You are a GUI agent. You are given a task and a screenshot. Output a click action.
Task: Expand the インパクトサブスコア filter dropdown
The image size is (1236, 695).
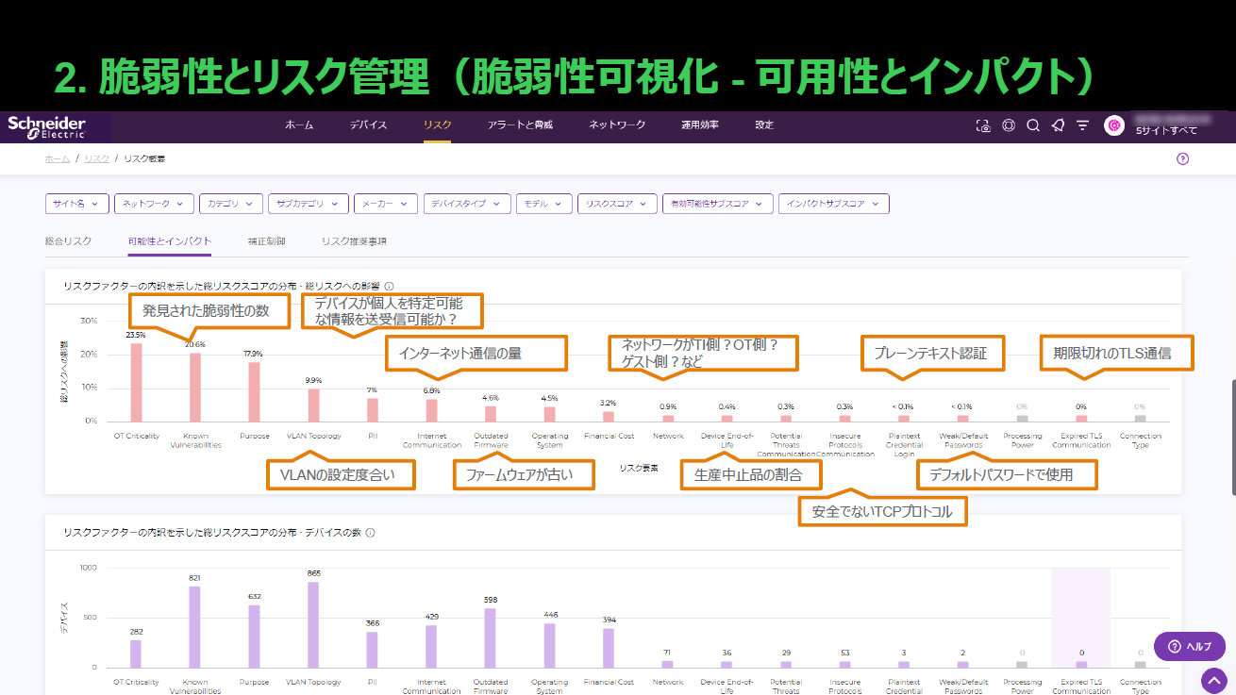pos(834,204)
